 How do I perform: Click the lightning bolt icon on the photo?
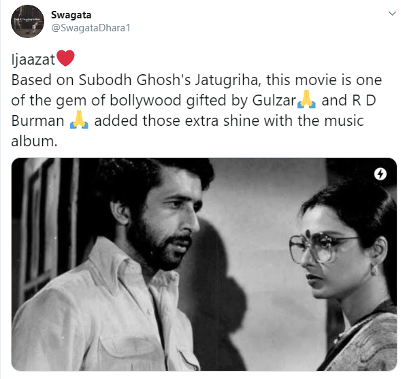pyautogui.click(x=380, y=174)
